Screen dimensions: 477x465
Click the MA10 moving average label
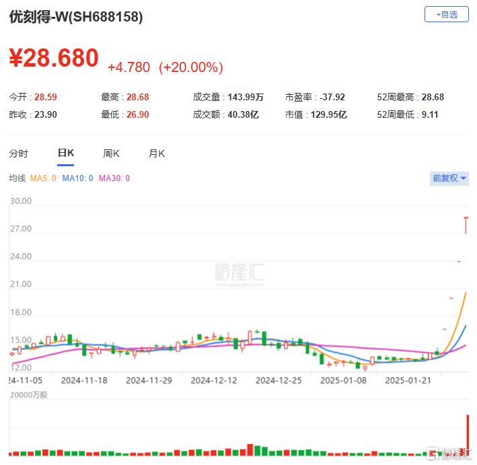[x=77, y=178]
